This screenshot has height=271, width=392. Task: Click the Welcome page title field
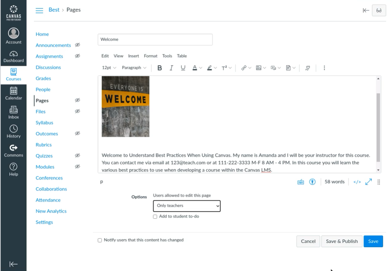(x=155, y=40)
